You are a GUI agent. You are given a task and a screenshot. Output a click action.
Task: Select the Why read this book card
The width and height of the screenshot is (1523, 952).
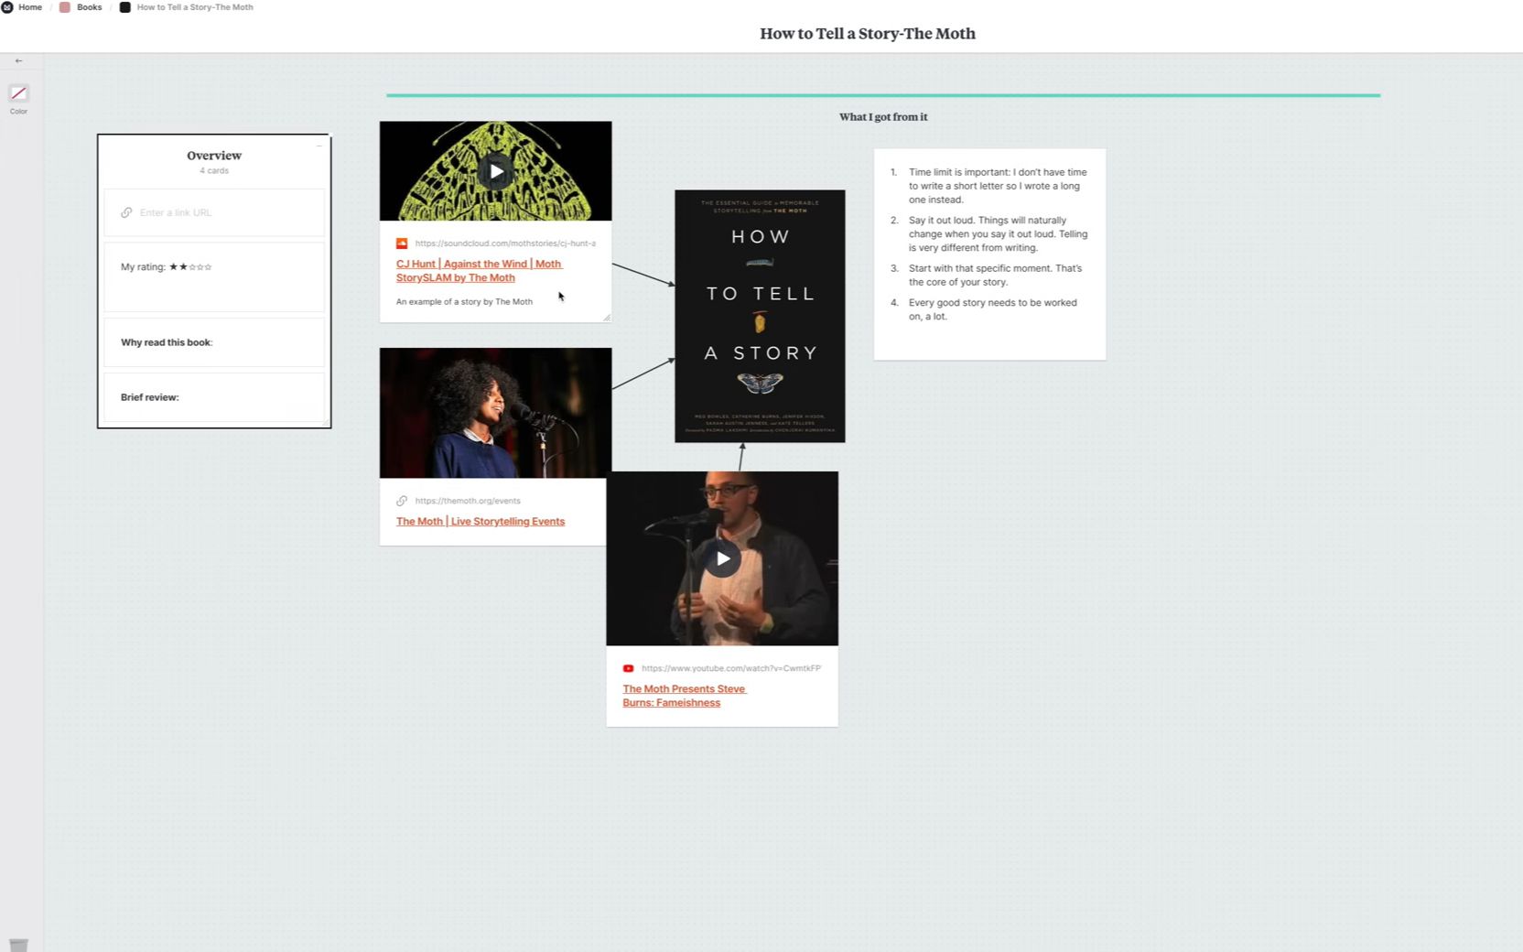pos(214,342)
